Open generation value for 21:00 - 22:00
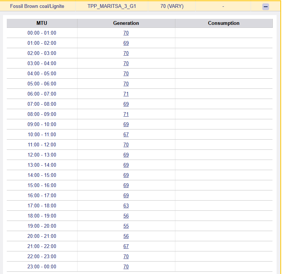 (126, 247)
